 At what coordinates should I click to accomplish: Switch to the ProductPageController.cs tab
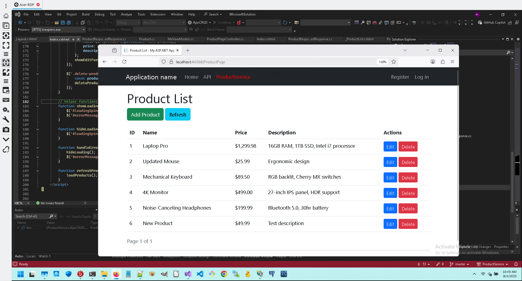[225, 39]
